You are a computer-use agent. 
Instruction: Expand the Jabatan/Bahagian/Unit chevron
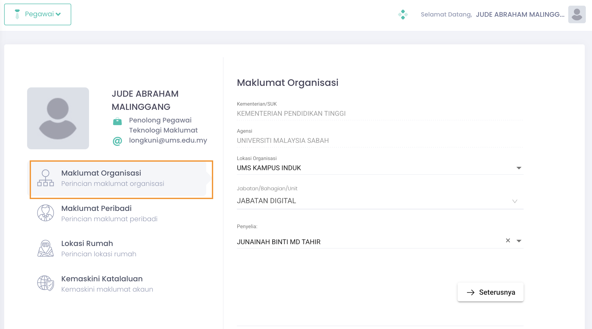tap(515, 201)
